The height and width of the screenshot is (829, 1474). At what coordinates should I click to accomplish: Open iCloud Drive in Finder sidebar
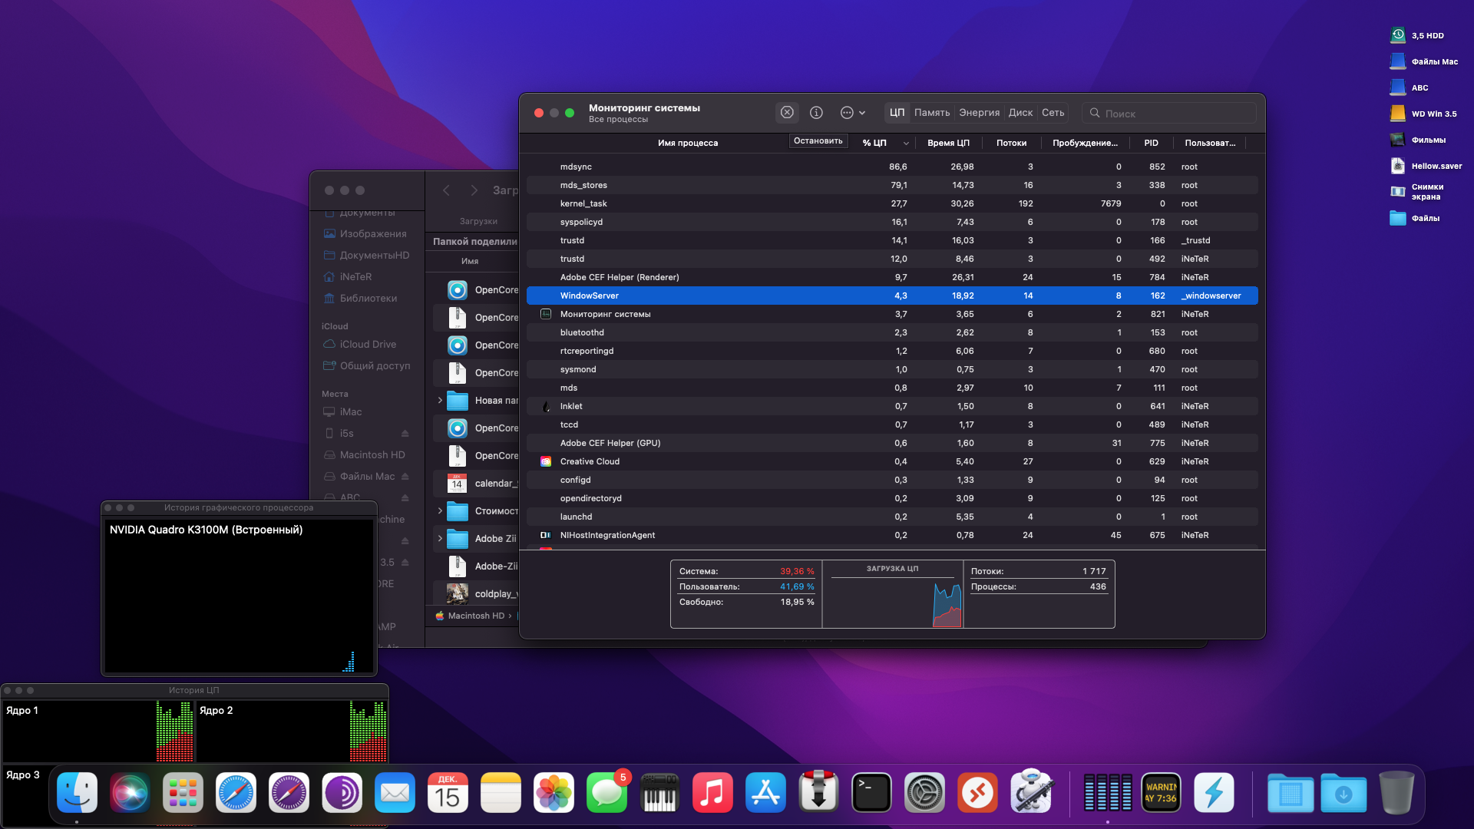pyautogui.click(x=368, y=345)
